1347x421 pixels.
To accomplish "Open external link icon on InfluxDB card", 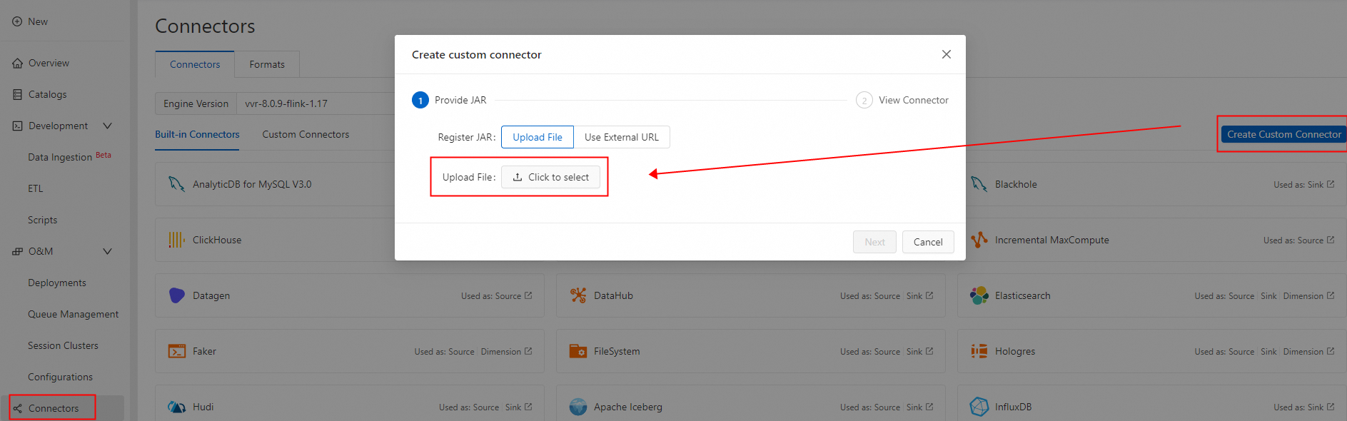I will coord(1331,407).
